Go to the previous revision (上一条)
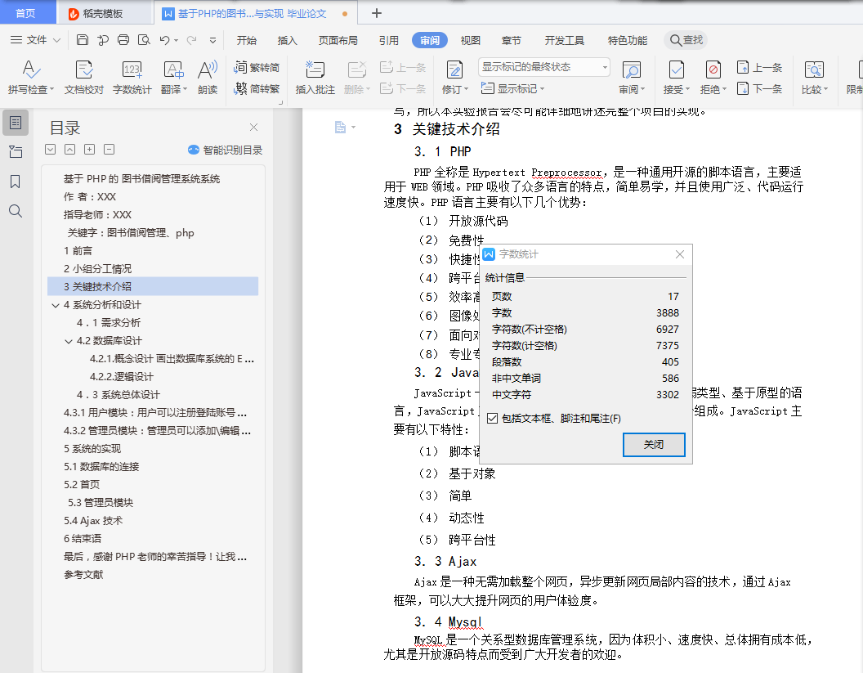 (759, 67)
